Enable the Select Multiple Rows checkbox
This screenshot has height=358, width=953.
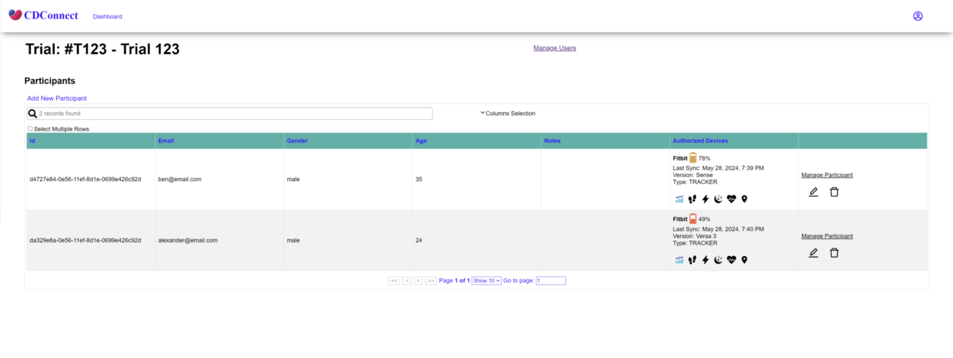point(30,128)
